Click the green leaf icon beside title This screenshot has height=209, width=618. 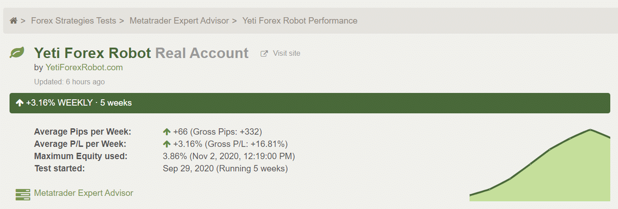pyautogui.click(x=17, y=53)
